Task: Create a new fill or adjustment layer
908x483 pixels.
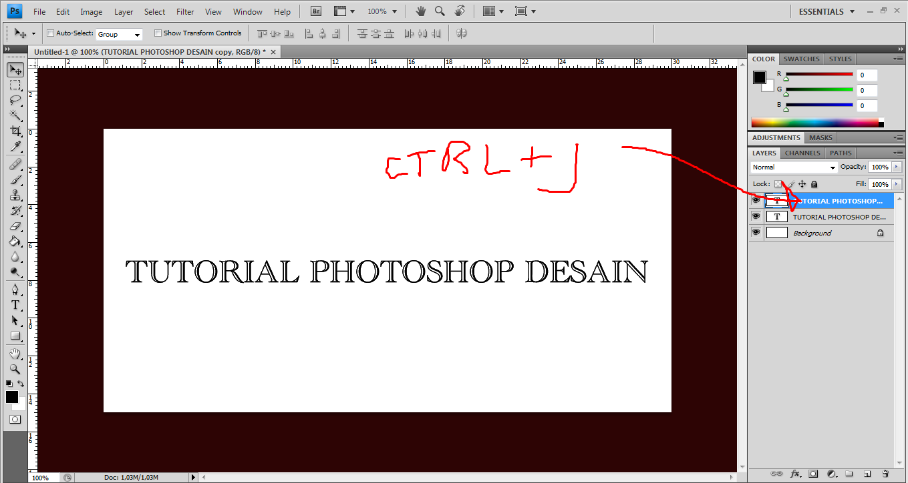Action: click(831, 474)
